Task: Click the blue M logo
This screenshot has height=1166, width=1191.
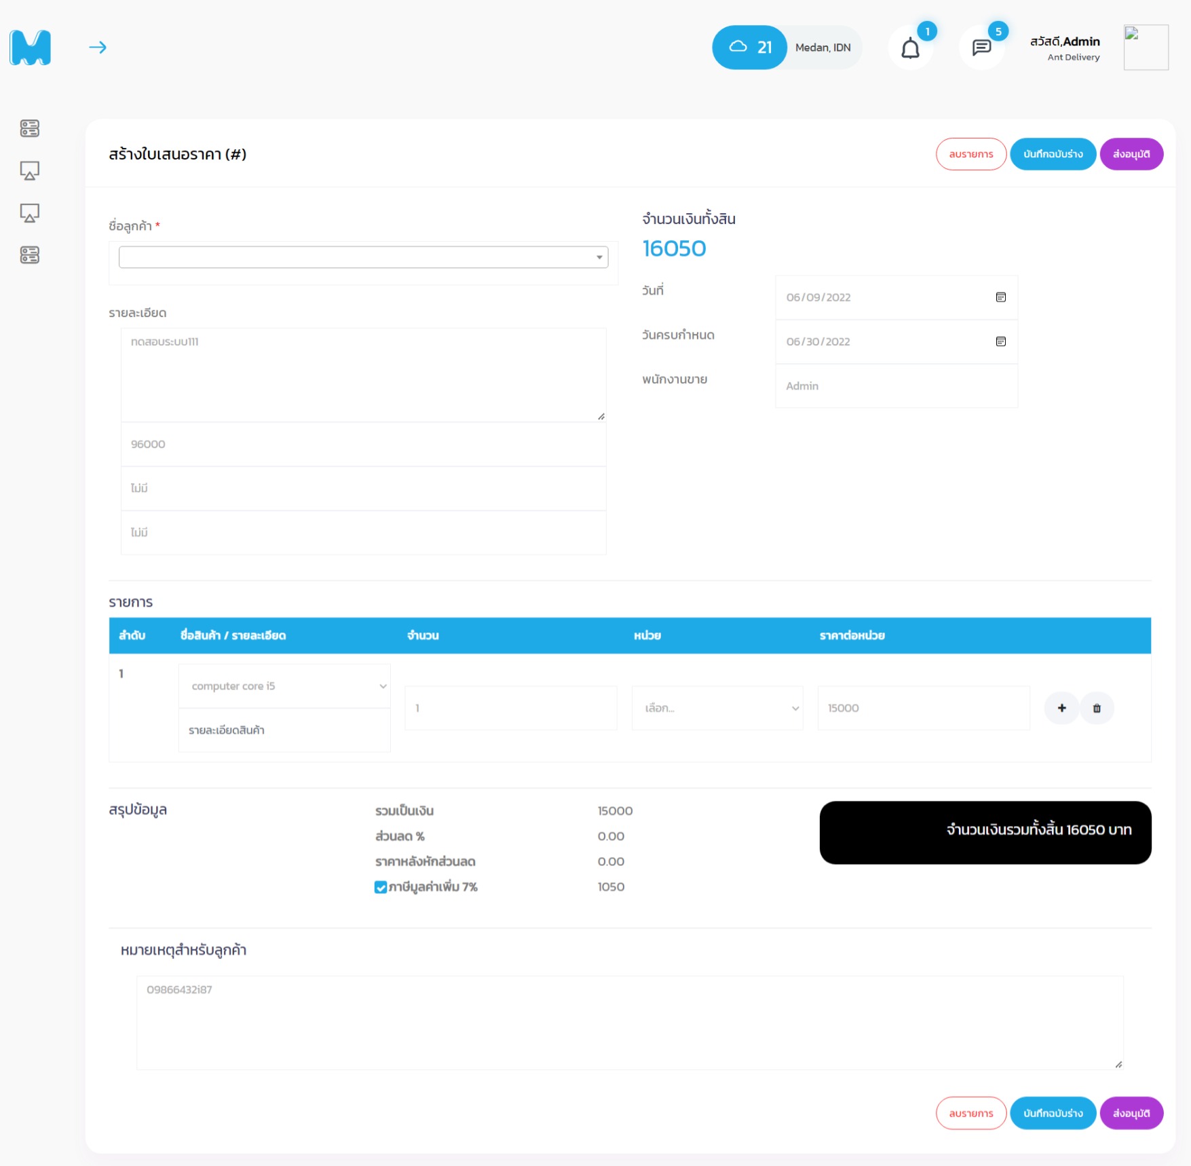Action: tap(31, 48)
